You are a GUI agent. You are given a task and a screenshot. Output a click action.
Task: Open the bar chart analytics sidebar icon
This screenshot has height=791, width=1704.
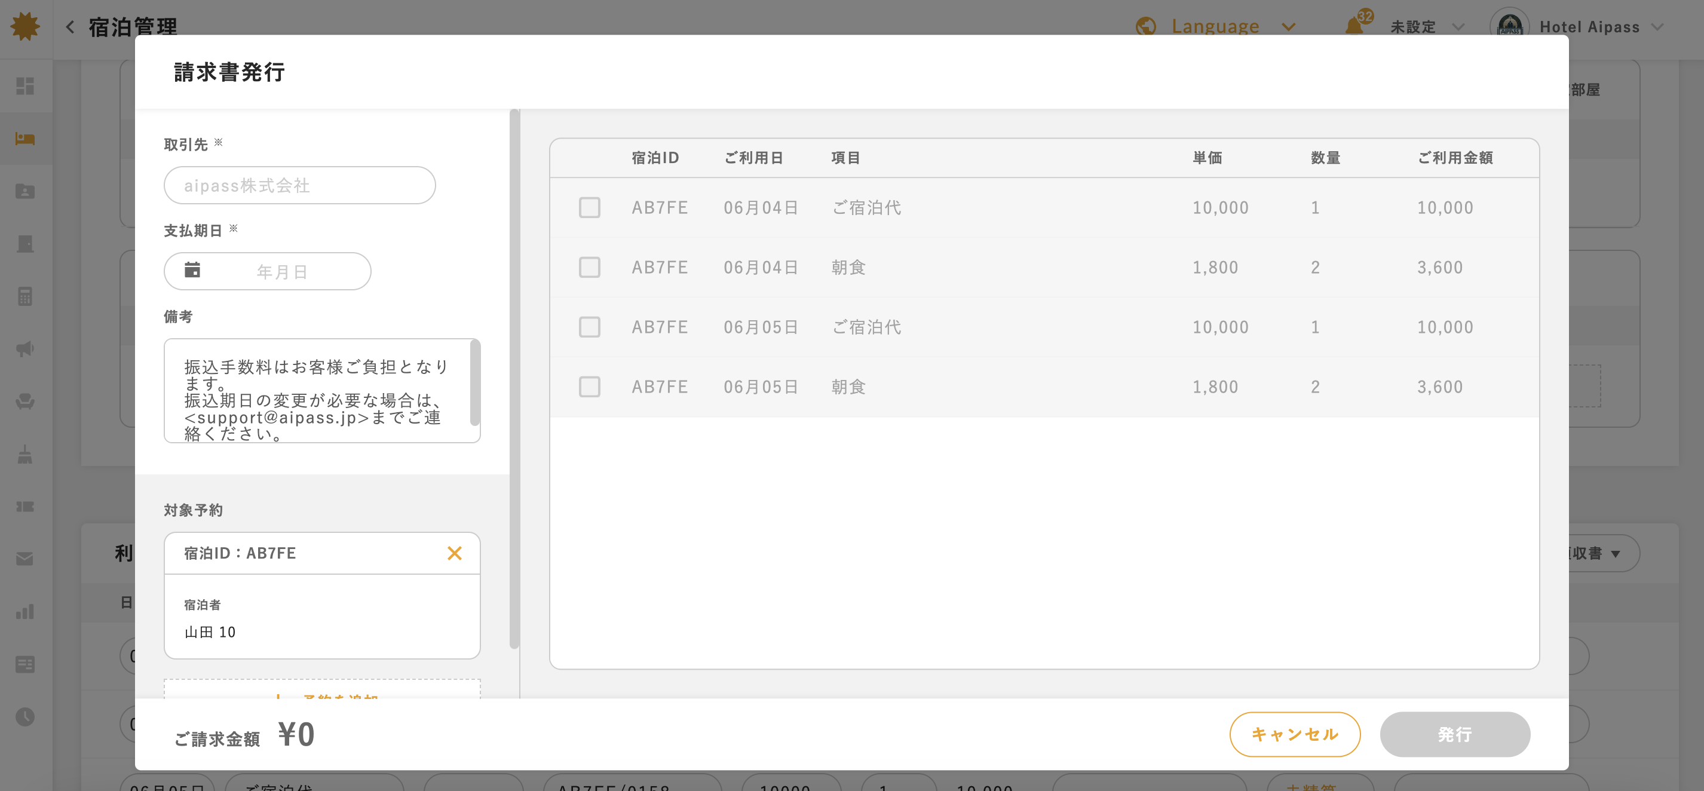click(25, 612)
